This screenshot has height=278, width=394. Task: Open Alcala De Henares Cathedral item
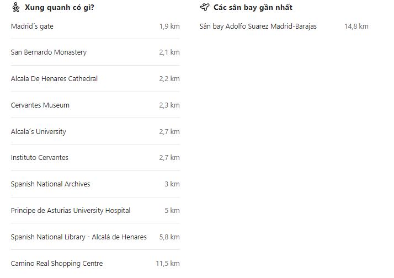pos(54,79)
